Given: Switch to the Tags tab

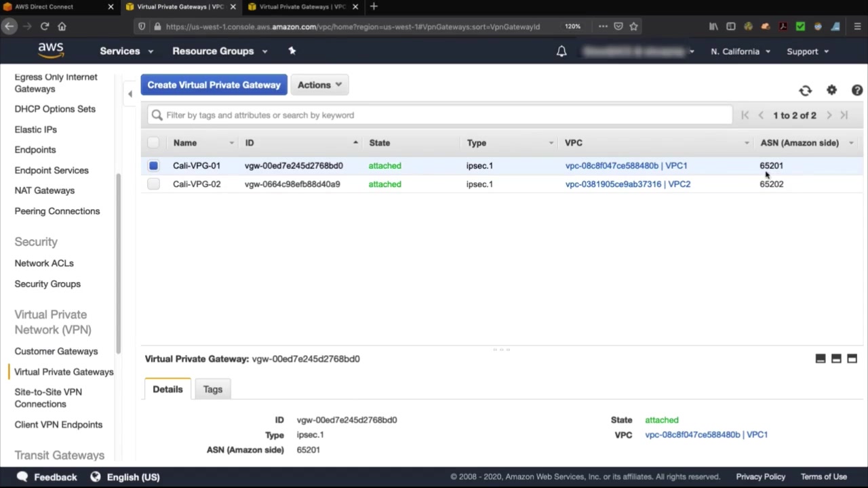Looking at the screenshot, I should tap(213, 389).
